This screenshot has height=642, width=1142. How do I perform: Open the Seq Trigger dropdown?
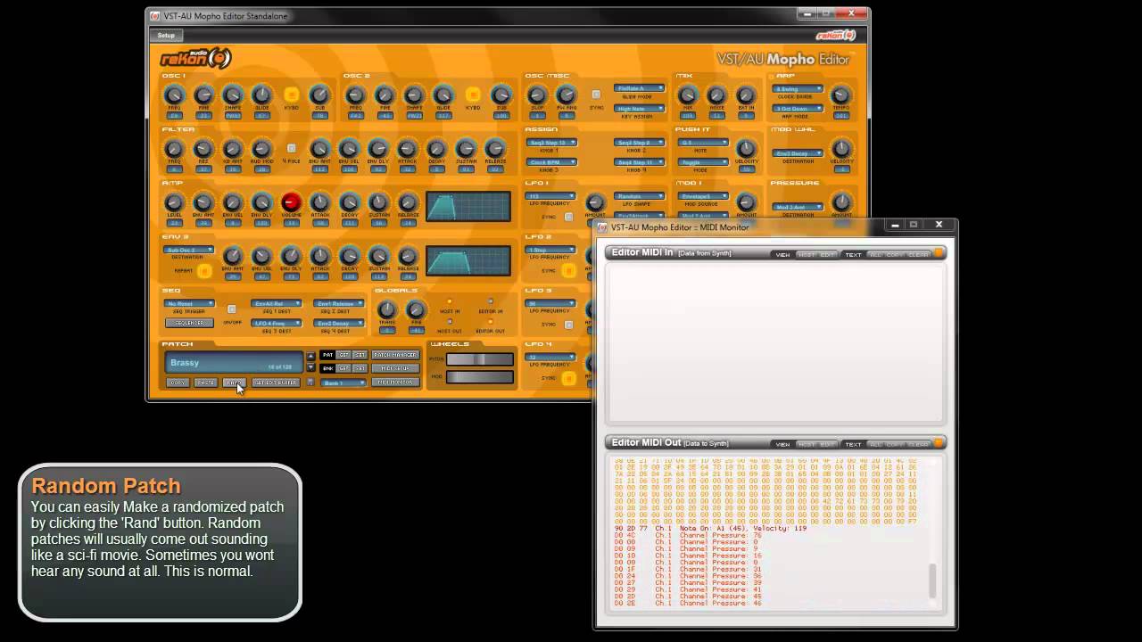coord(188,303)
